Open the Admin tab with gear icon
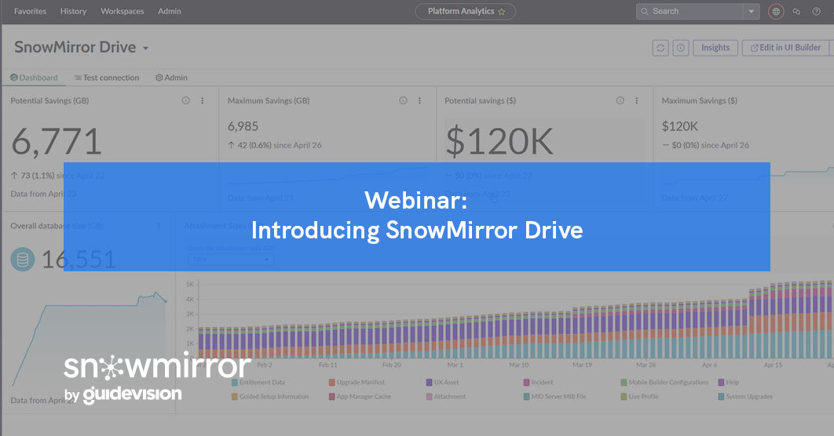 tap(171, 78)
